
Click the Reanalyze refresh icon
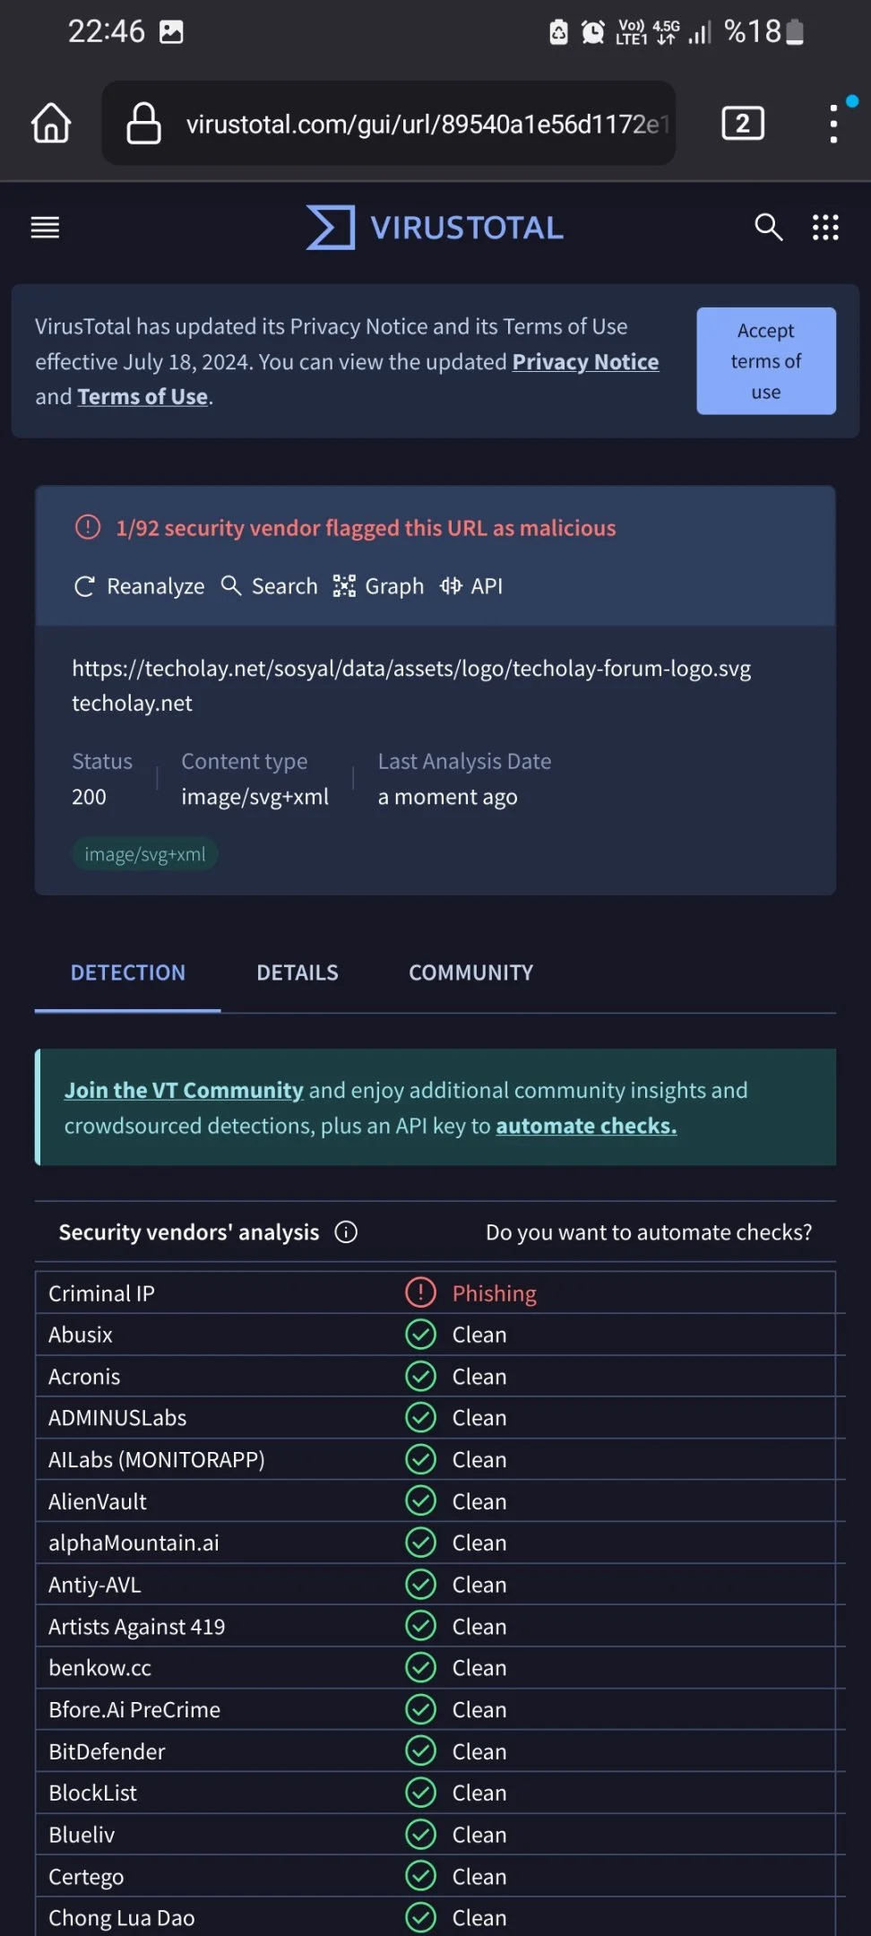(x=84, y=586)
